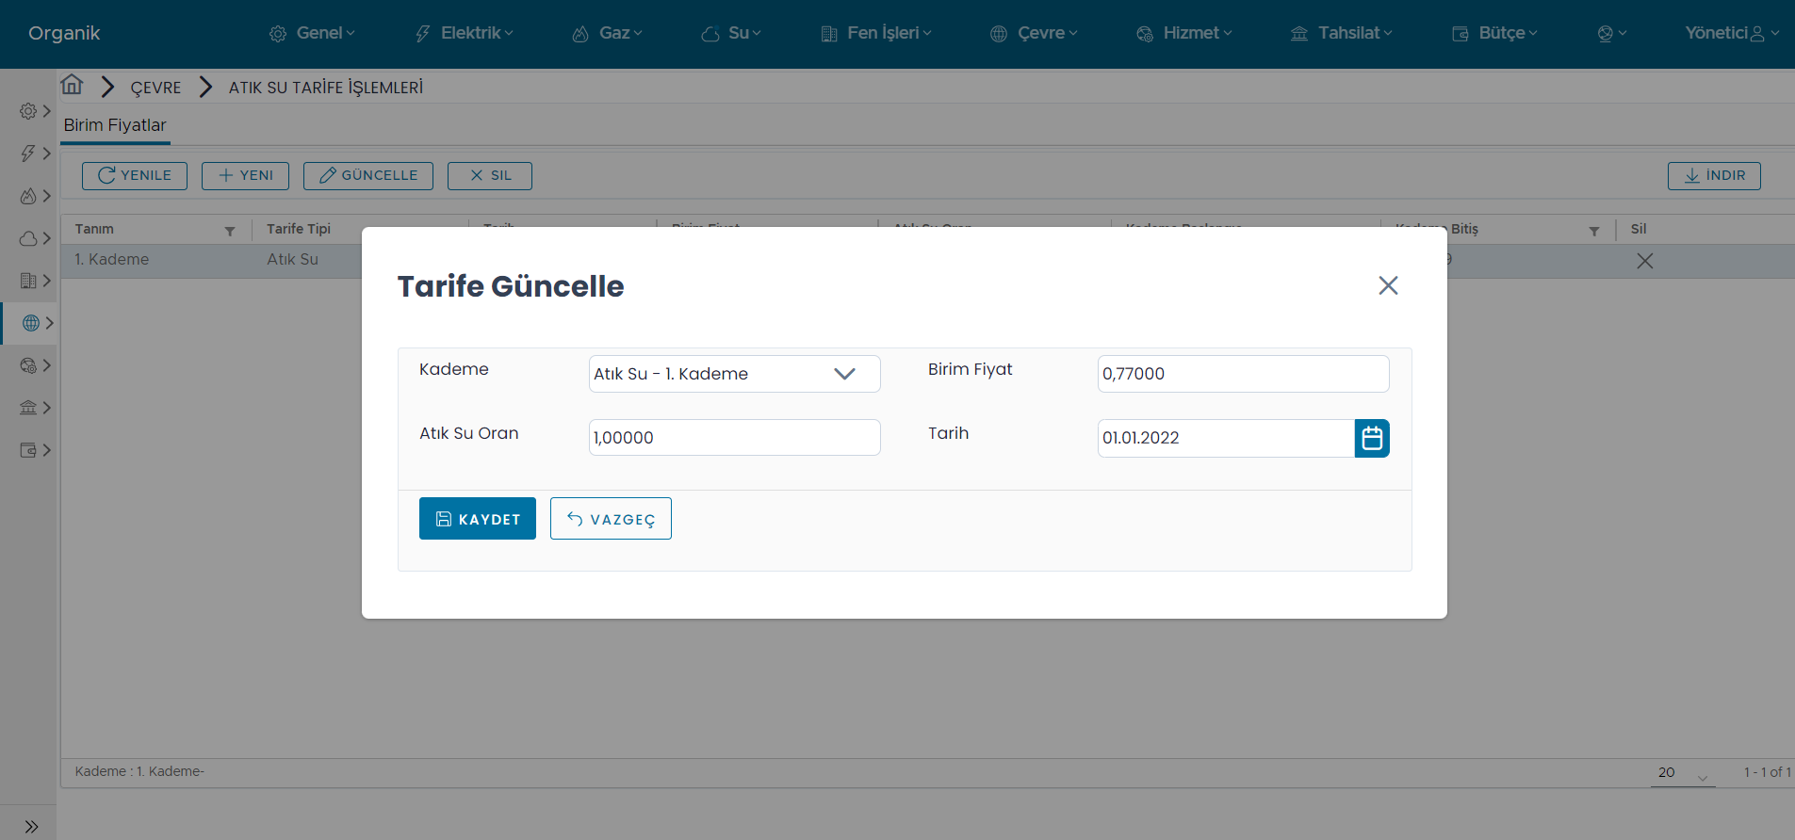Viewport: 1795px width, 840px height.
Task: Open the Tahsilat menu
Action: (x=1341, y=33)
